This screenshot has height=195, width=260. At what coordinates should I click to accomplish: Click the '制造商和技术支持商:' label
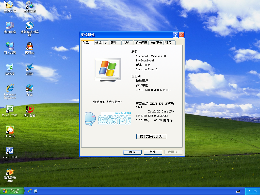[108, 102]
